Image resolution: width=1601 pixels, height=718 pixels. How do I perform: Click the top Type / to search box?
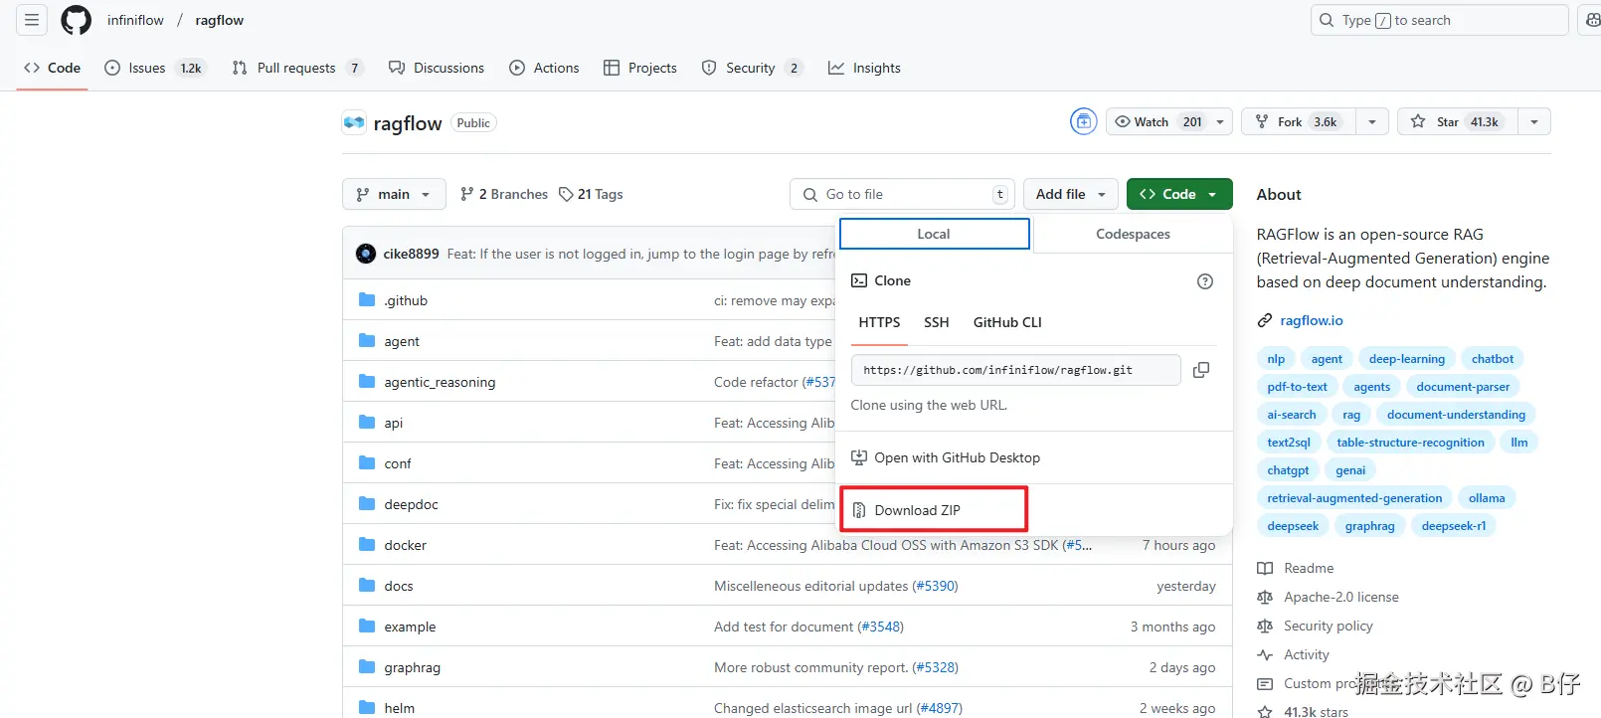(1439, 20)
